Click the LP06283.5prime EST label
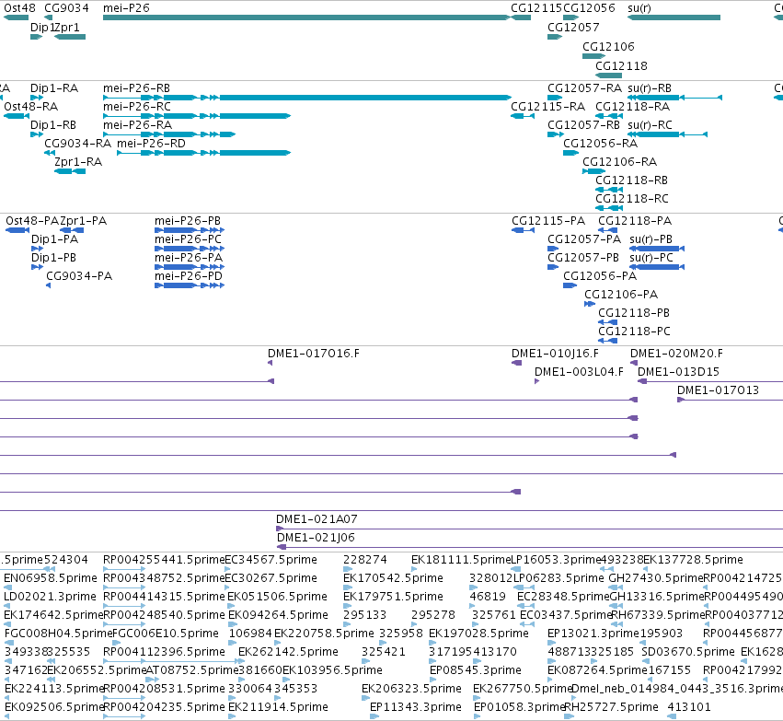 click(558, 578)
